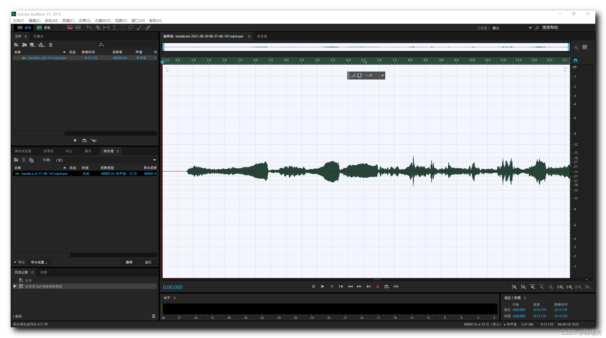Image resolution: width=606 pixels, height=338 pixels.
Task: Click the +0 dB volume knob
Action: (359, 75)
